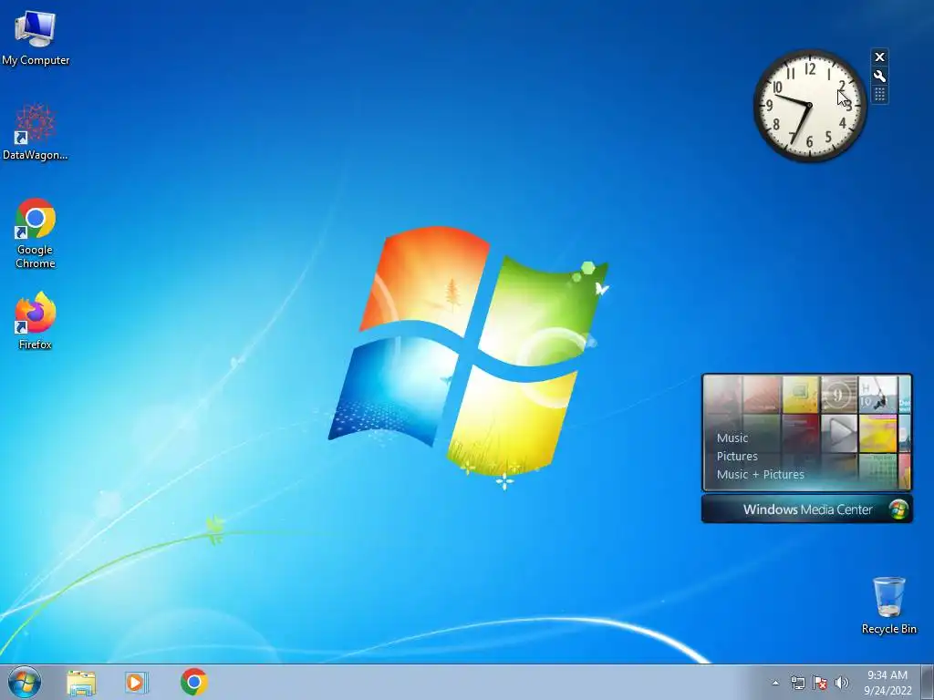Screen dimensions: 934x700
Task: Open Action Center flag tray icon
Action: pos(820,683)
